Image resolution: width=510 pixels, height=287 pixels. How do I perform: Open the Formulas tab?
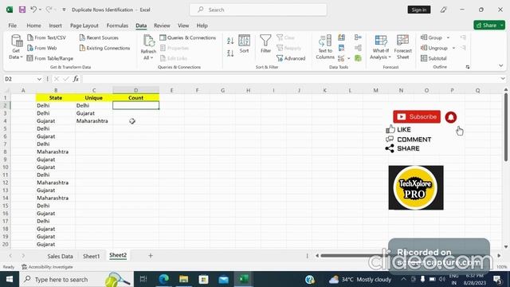(117, 26)
